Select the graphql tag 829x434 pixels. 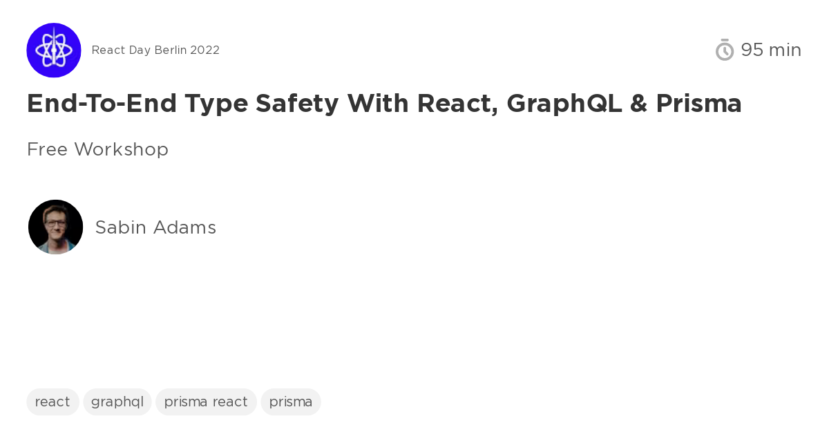click(117, 402)
